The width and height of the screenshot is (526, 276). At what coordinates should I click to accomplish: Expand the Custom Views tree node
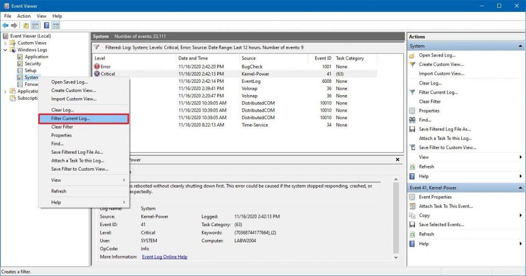point(6,43)
